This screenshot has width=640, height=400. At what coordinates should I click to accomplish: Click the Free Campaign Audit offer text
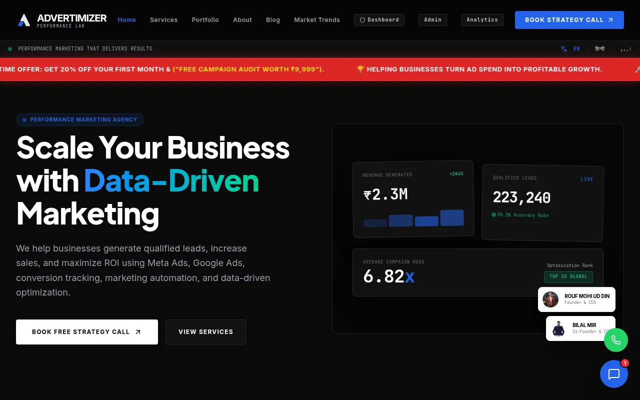coord(248,69)
